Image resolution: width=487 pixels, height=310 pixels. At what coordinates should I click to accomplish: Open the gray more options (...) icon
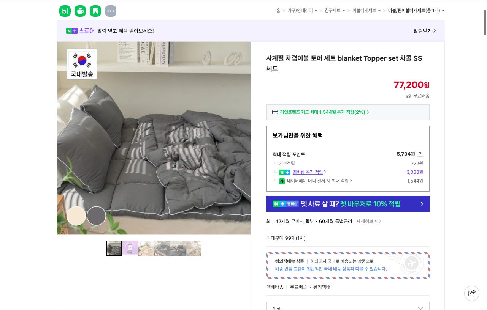[x=111, y=11]
